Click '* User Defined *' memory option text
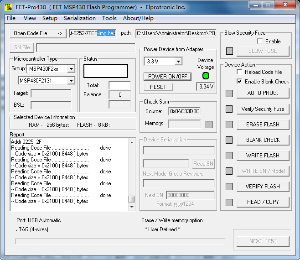This screenshot has width=300, height=260. (162, 229)
